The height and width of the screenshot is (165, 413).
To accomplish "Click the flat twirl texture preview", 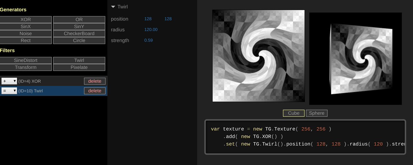I will 258,56.
